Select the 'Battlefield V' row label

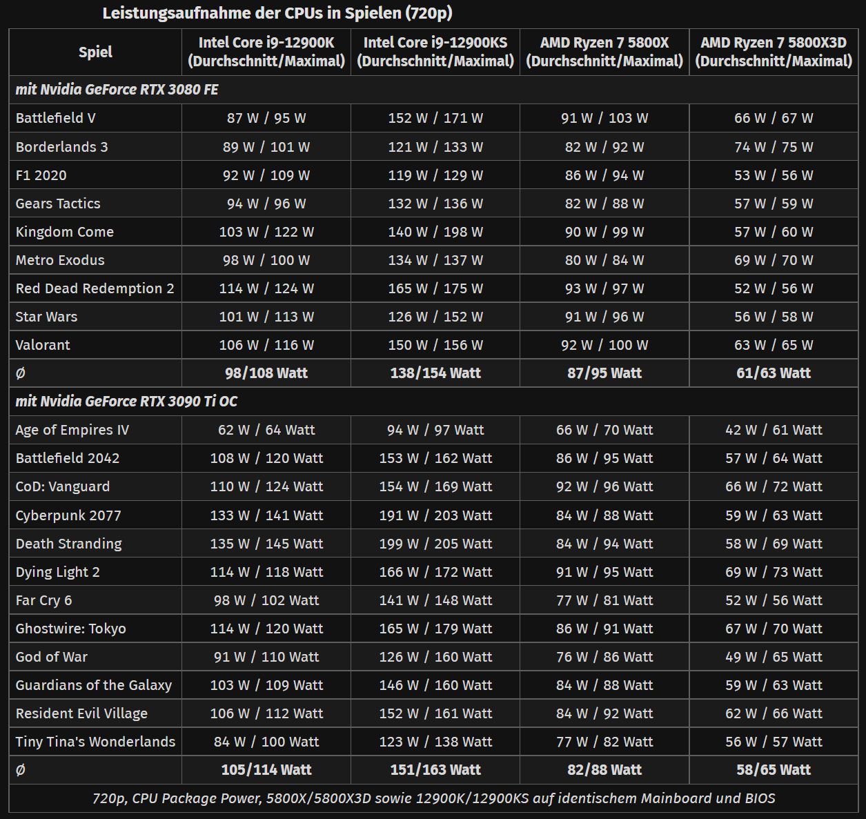pos(56,118)
